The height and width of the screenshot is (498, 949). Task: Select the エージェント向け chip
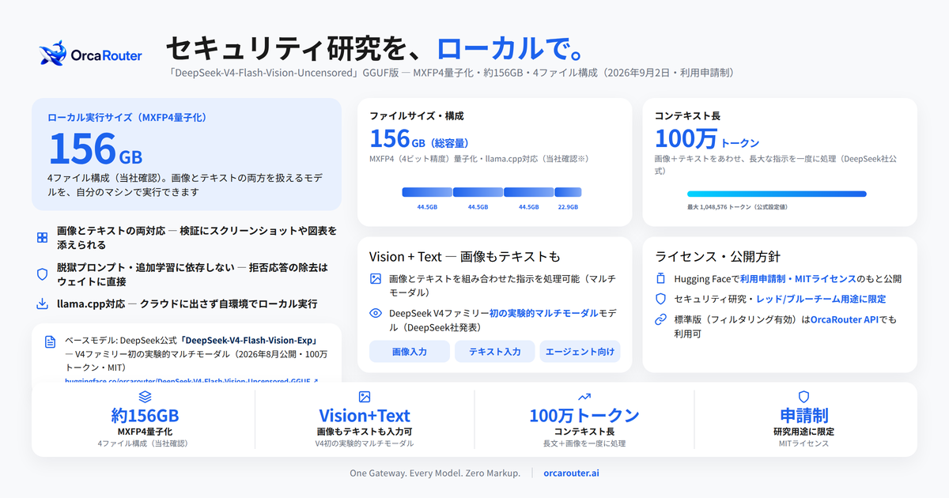(580, 352)
